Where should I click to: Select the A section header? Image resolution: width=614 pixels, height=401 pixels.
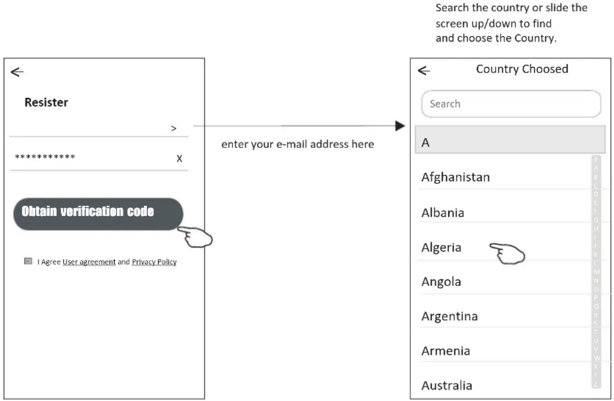point(510,140)
